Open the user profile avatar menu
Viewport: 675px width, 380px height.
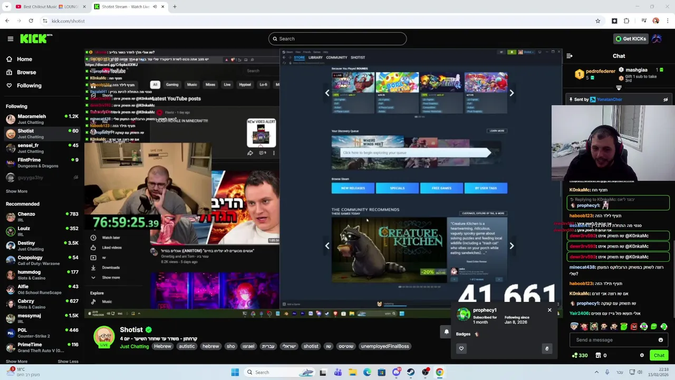pos(657,39)
